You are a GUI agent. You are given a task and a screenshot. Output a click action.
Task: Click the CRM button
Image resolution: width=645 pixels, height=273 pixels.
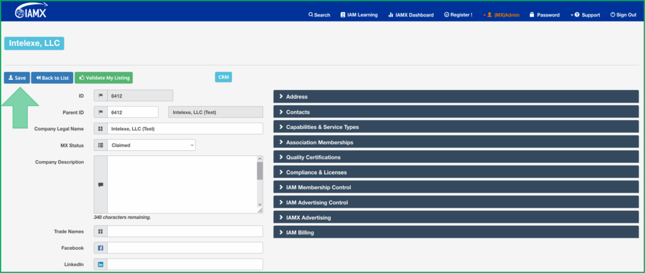224,77
